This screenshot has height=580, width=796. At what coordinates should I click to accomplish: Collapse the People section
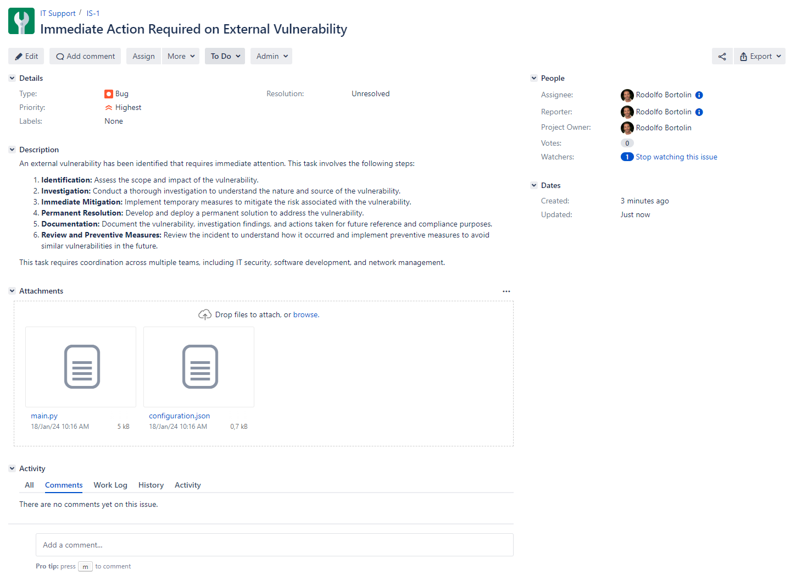coord(533,78)
